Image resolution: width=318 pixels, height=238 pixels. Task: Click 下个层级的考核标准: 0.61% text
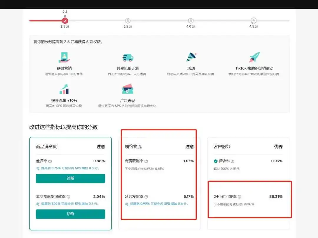(x=144, y=169)
